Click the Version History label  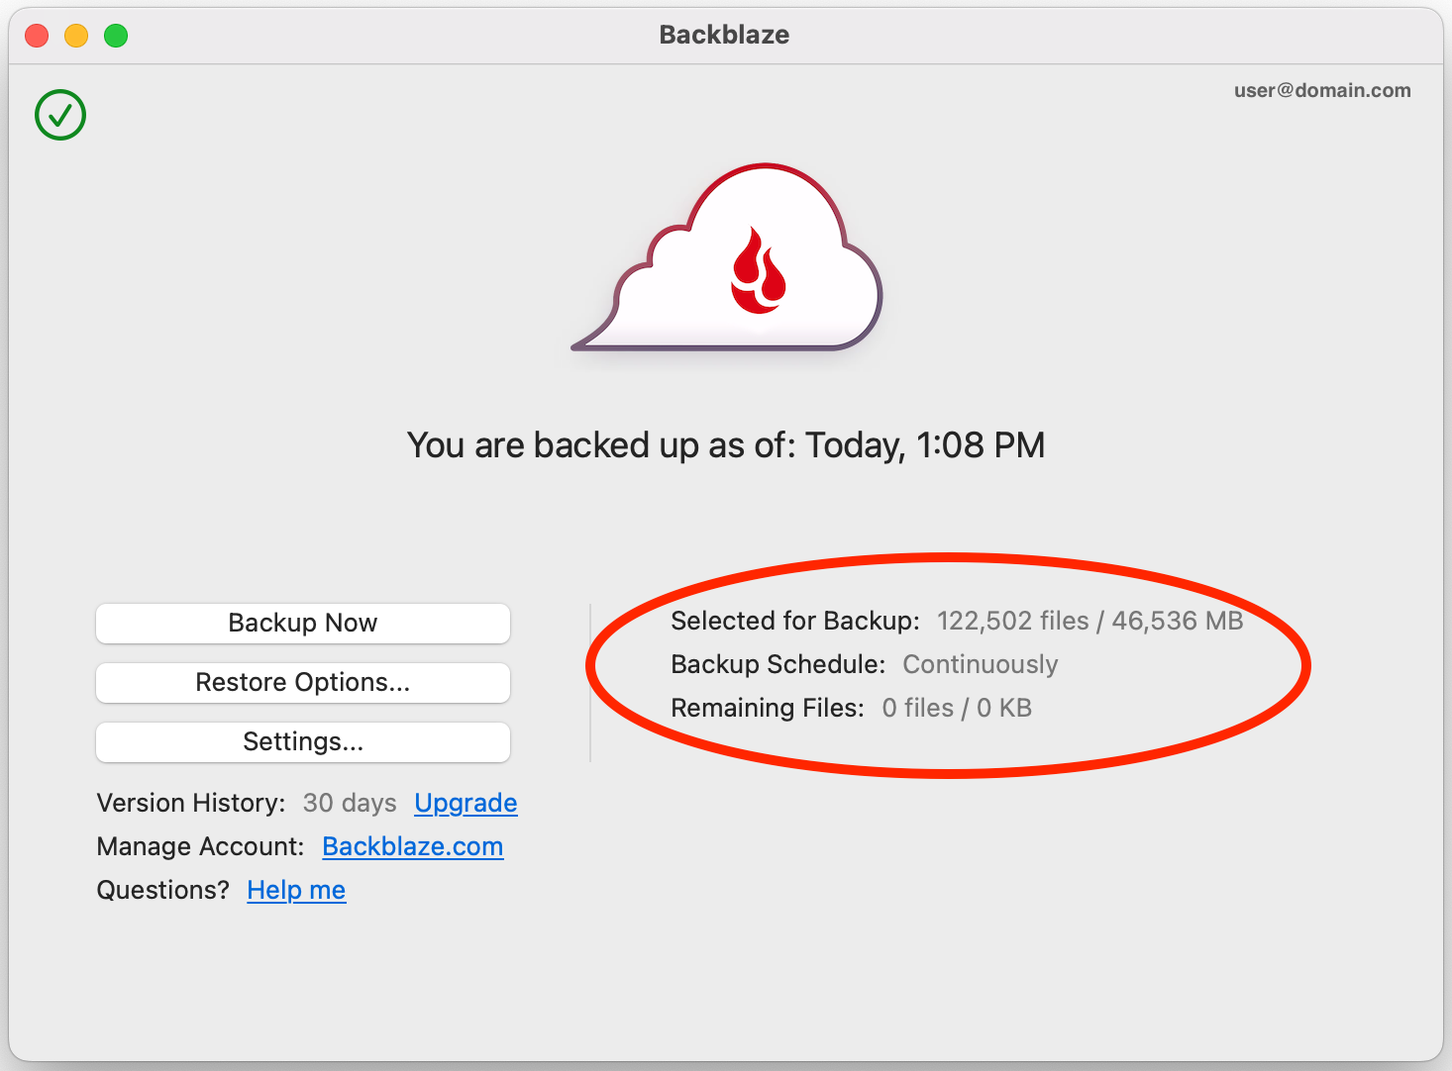pyautogui.click(x=191, y=803)
